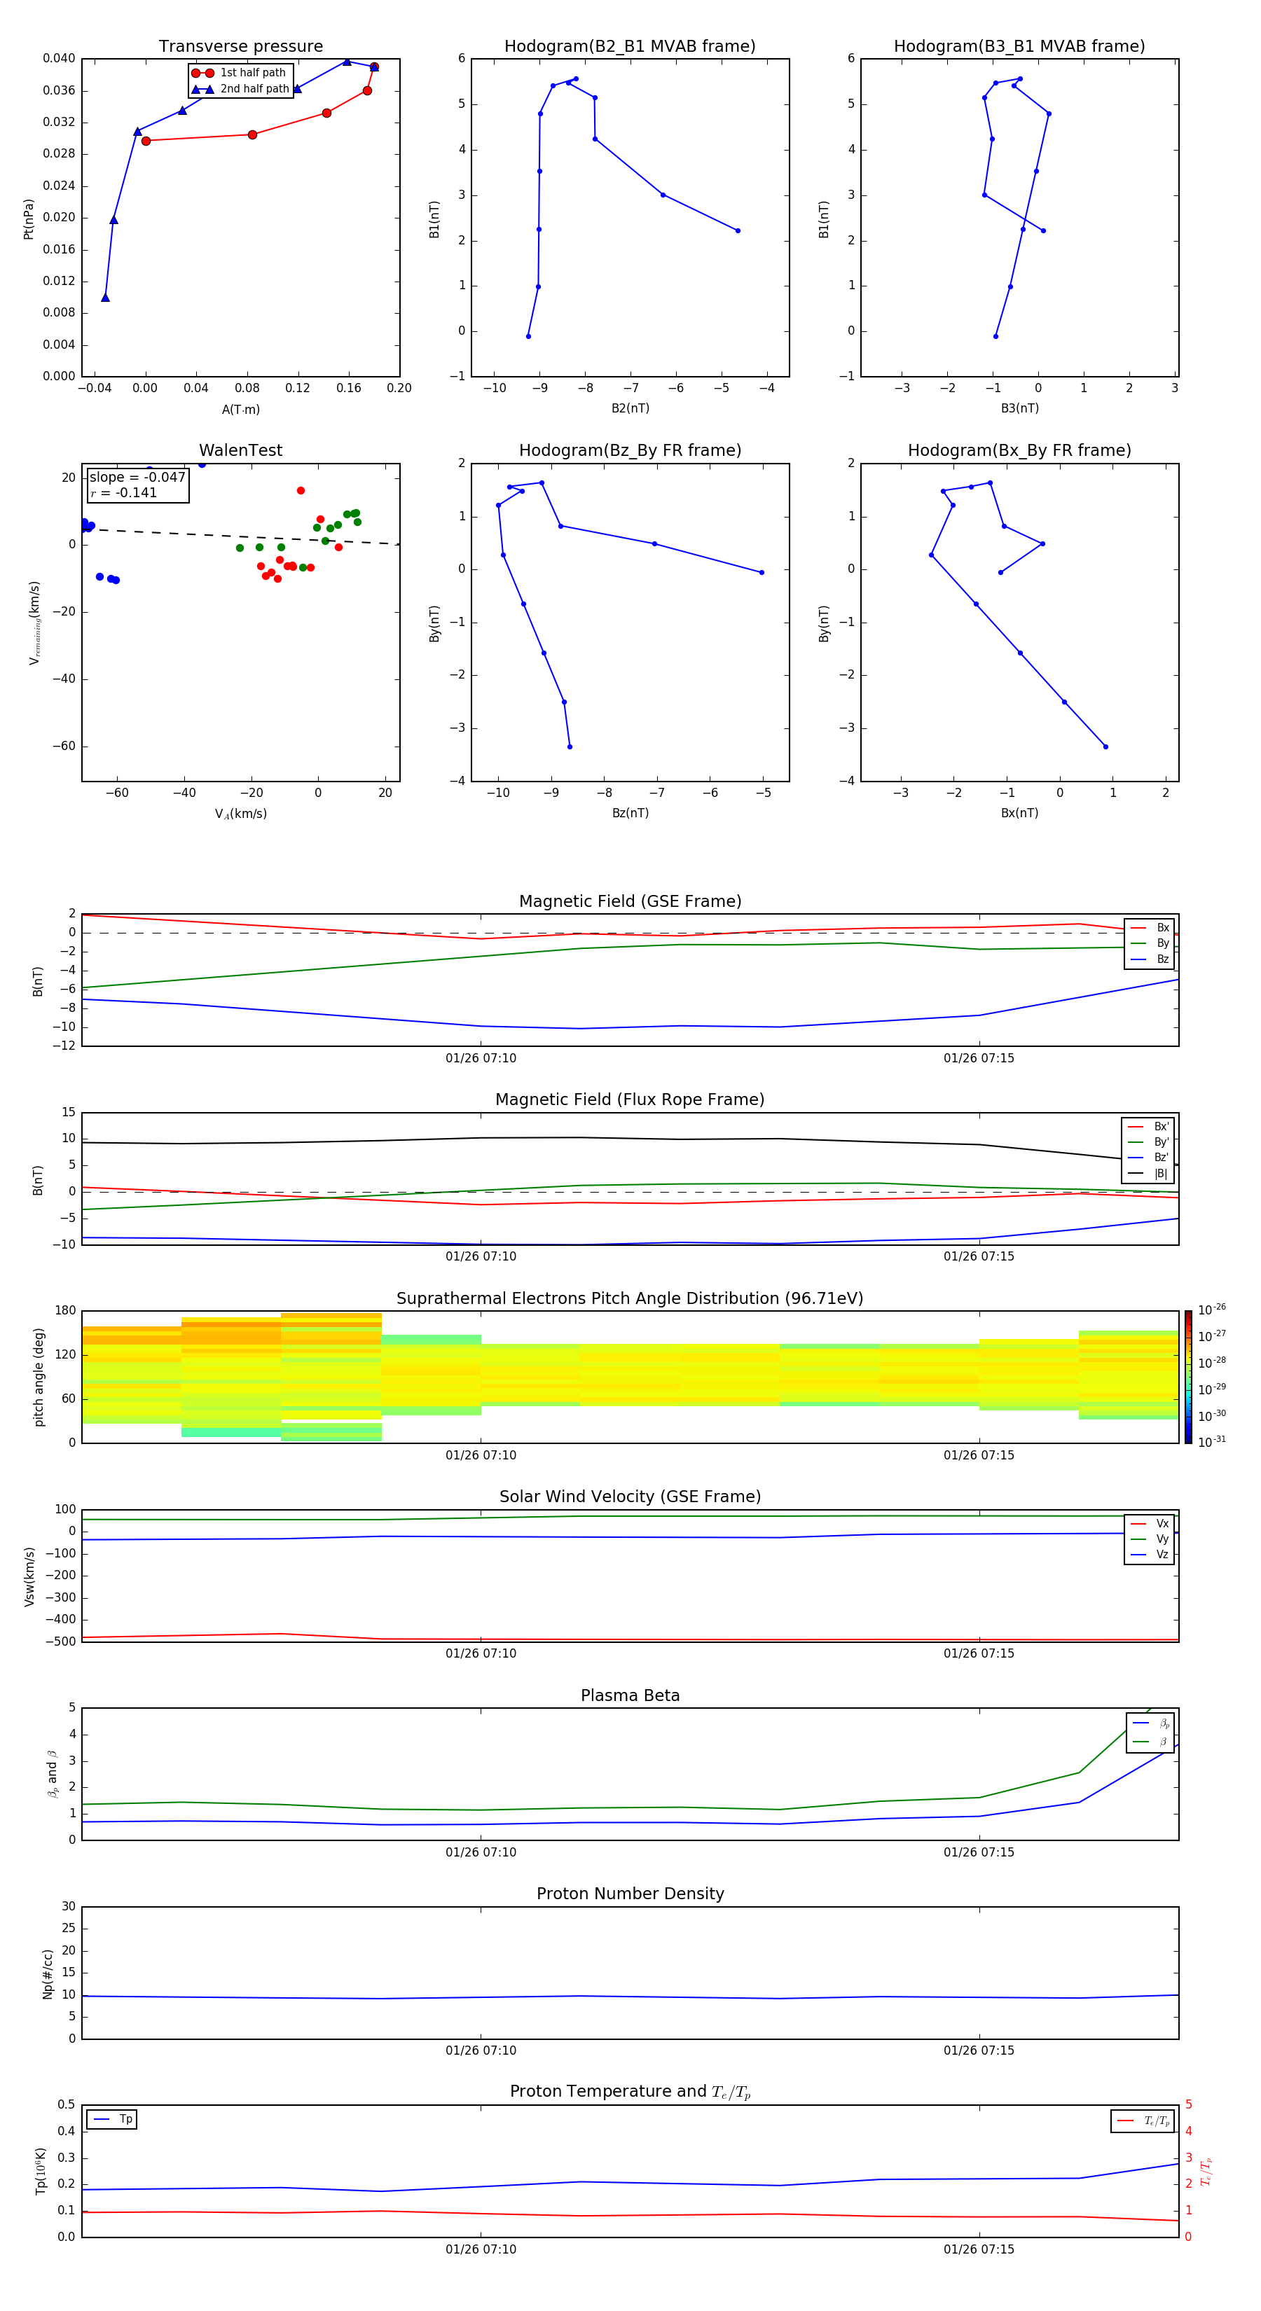The image size is (1261, 2311).
Task: Click the 'Bx(nT)' x-axis label
Action: point(1019,813)
